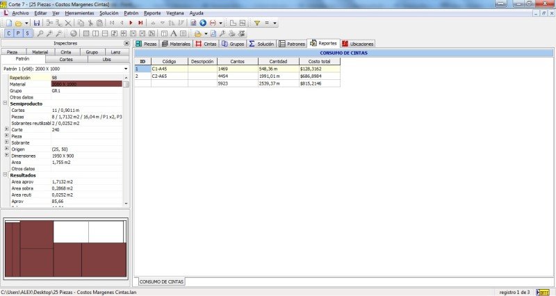Screen dimensions: 556x296
Task: Click the Delete (X) toolbar icon
Action: click(68, 23)
